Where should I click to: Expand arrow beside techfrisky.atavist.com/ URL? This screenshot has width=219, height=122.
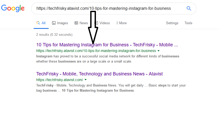coord(86,80)
